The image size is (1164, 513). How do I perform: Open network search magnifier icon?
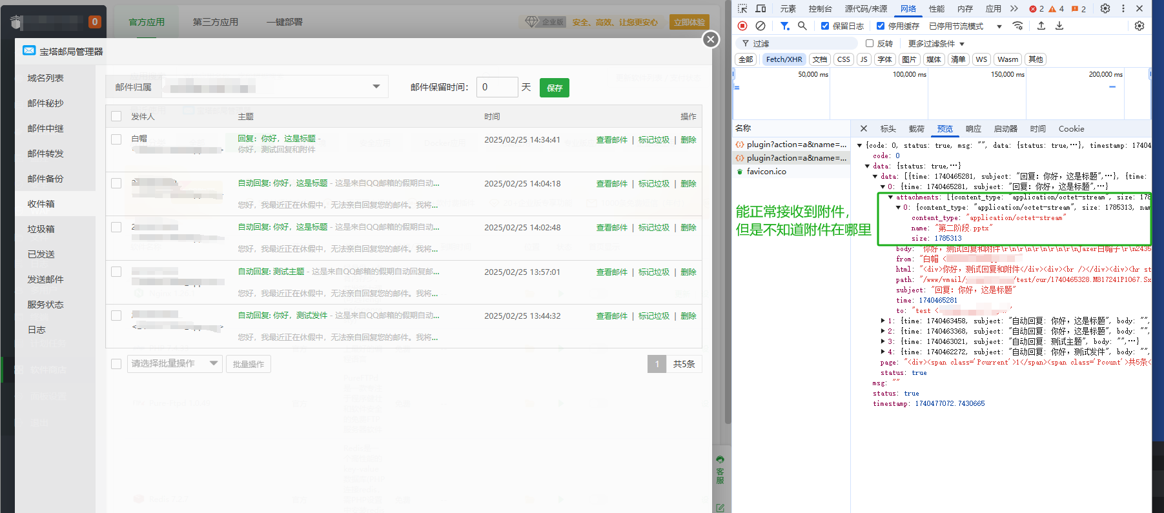802,26
